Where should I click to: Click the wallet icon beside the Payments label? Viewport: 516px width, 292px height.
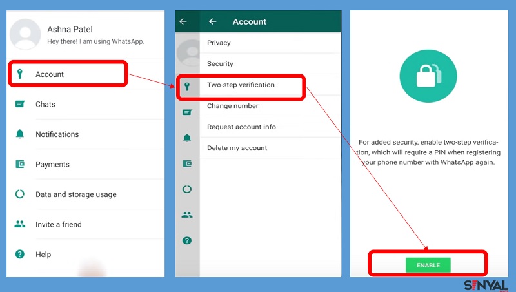click(x=20, y=164)
